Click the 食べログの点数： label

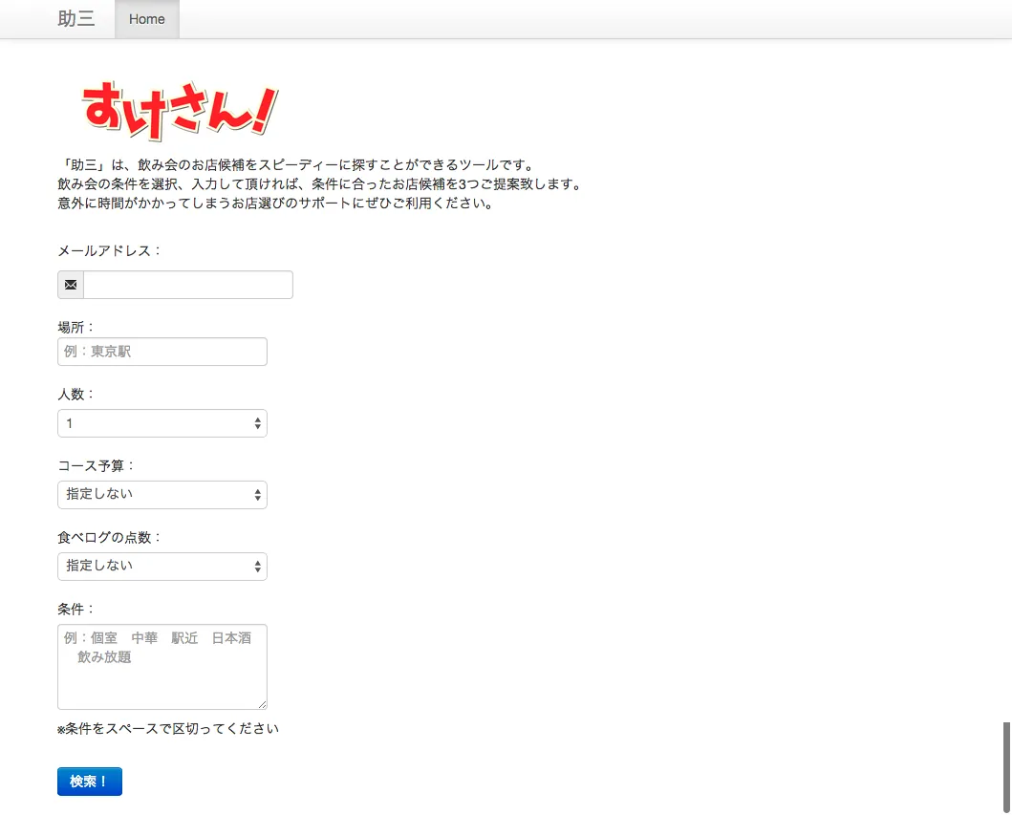(109, 538)
